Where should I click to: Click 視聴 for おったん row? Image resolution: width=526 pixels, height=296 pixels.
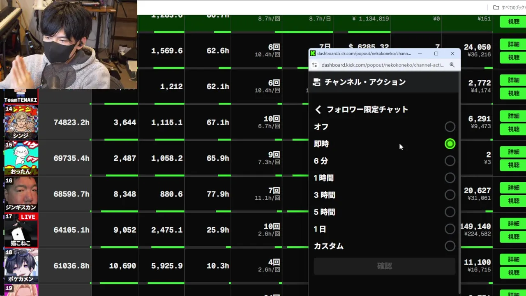click(514, 165)
